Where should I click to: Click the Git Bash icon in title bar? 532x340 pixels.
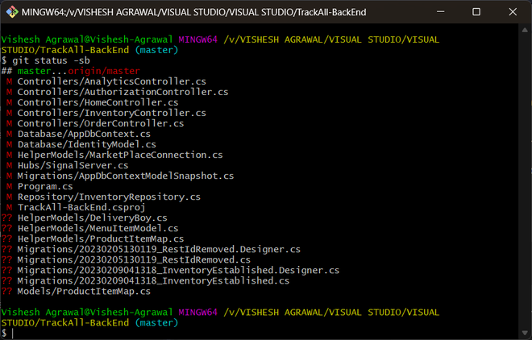(x=12, y=12)
